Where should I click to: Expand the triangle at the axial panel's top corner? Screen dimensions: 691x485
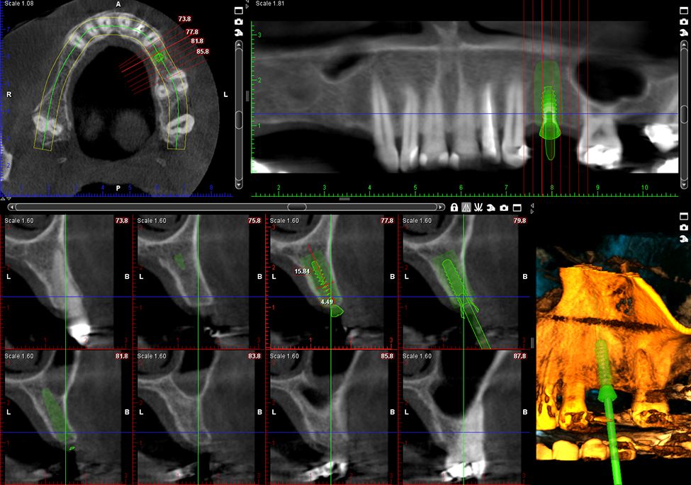[247, 5]
